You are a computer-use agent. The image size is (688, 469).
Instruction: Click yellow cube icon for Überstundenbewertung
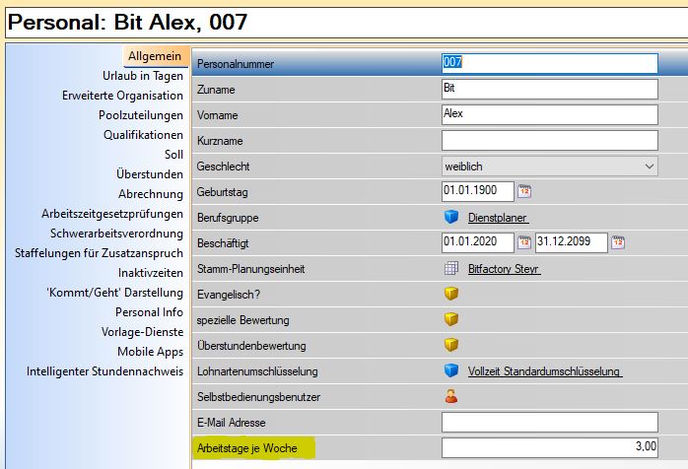451,345
